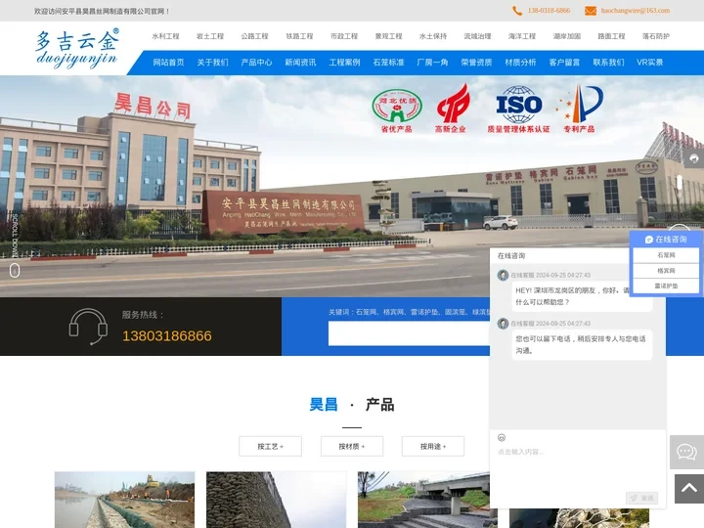Open VR实景 menu item

click(649, 63)
